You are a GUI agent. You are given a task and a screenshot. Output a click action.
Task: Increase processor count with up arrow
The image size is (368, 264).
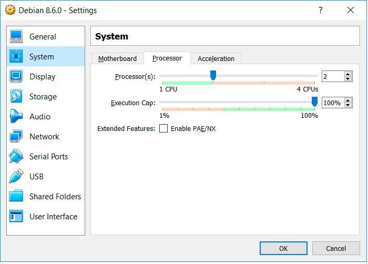(x=348, y=74)
